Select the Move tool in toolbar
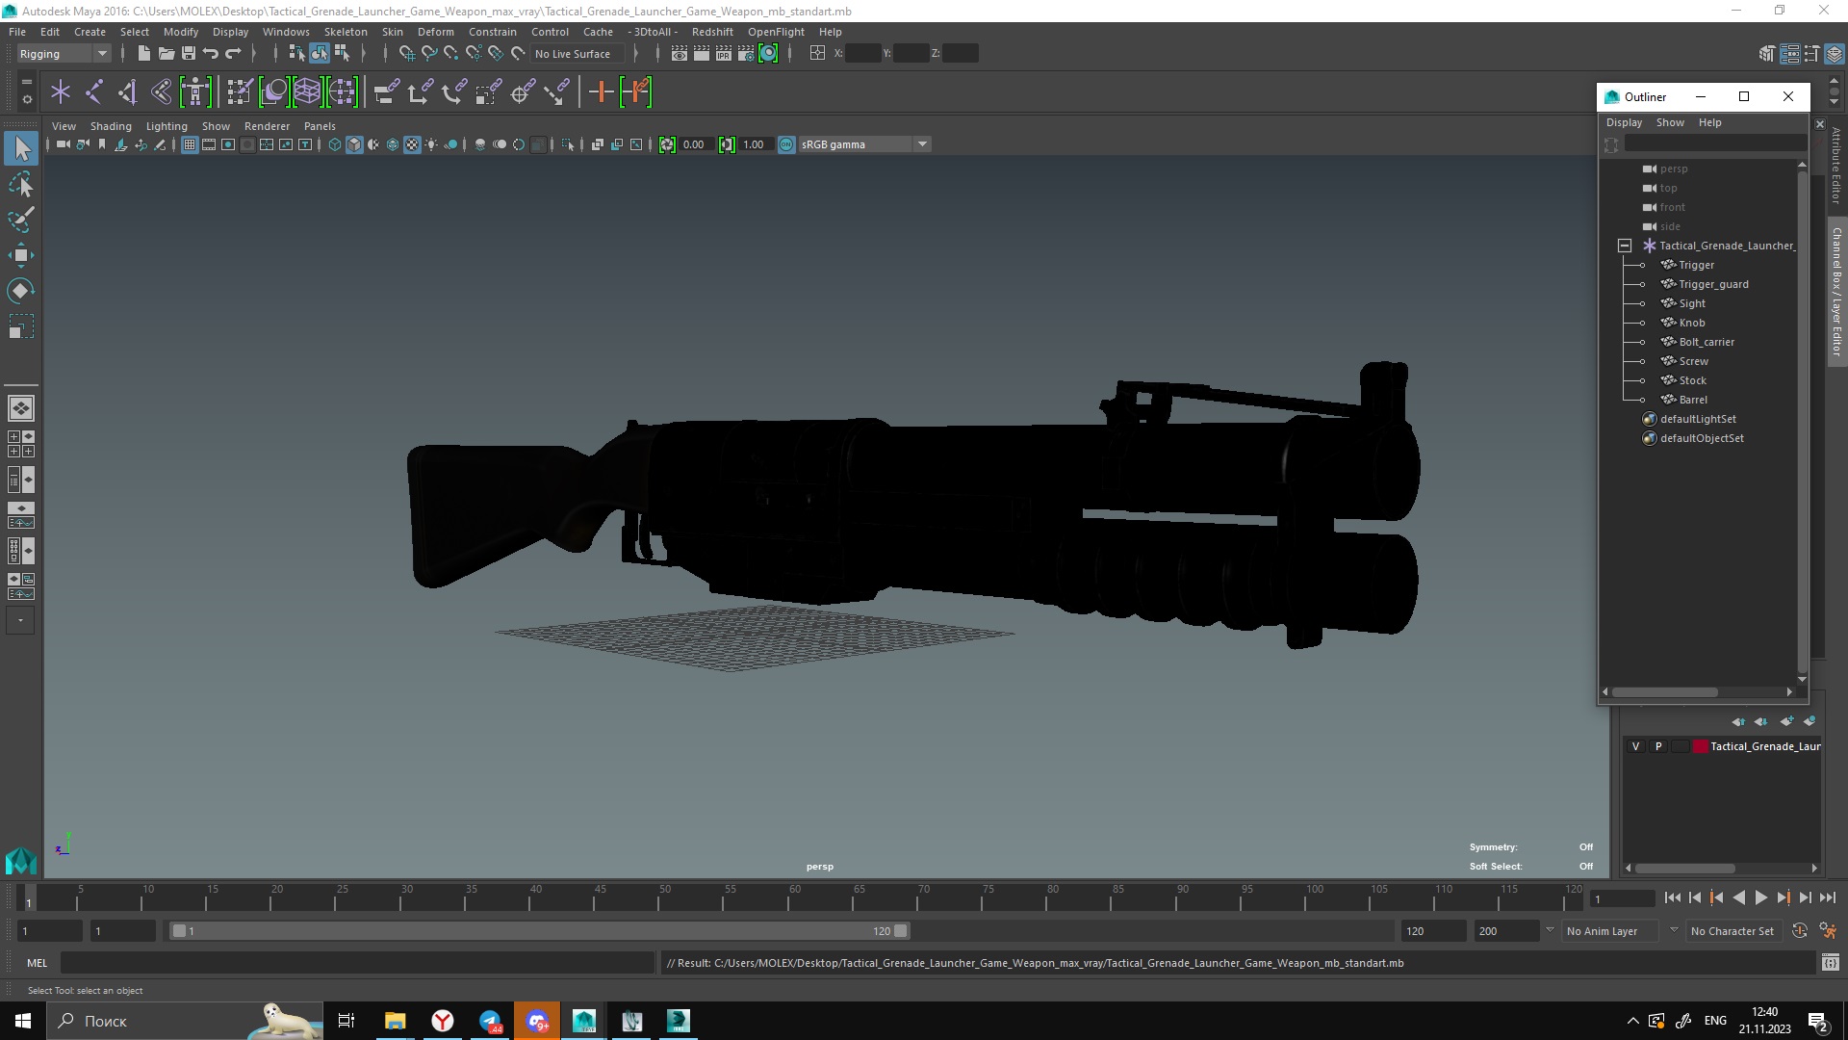The image size is (1848, 1040). click(x=19, y=254)
